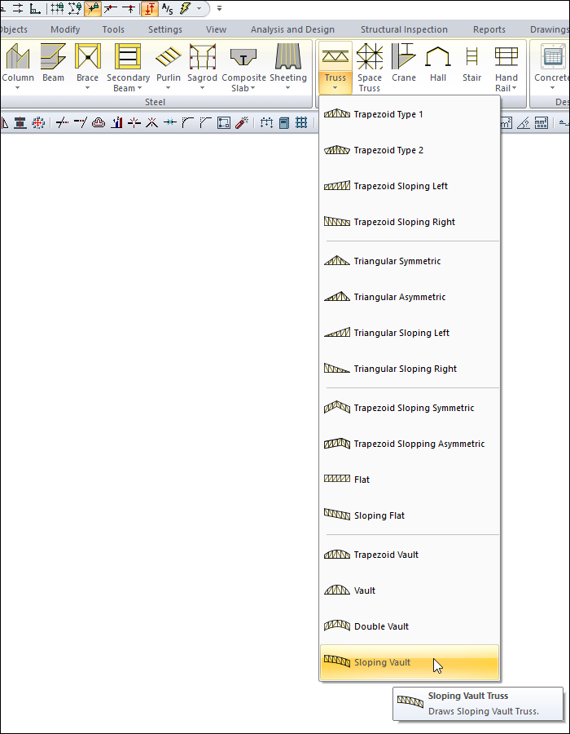The width and height of the screenshot is (570, 734).
Task: Select Triangular Sloping Right truss
Action: click(410, 369)
